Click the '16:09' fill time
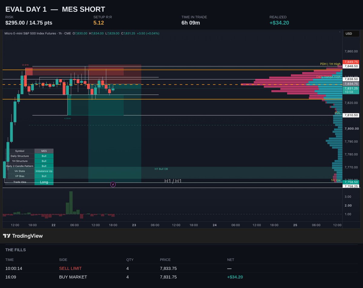Image resolution: width=363 pixels, height=288 pixels. 10,277
